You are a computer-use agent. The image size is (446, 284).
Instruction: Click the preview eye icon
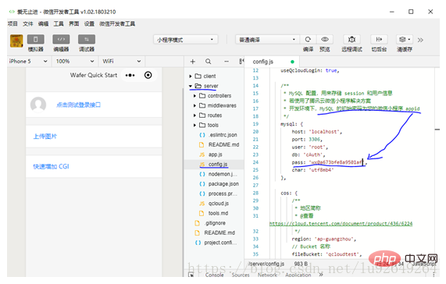[325, 40]
